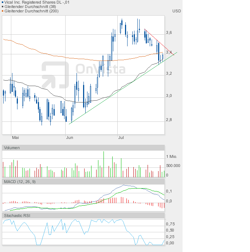Click the Jun label on the time axis
The image size is (250, 252).
point(69,138)
